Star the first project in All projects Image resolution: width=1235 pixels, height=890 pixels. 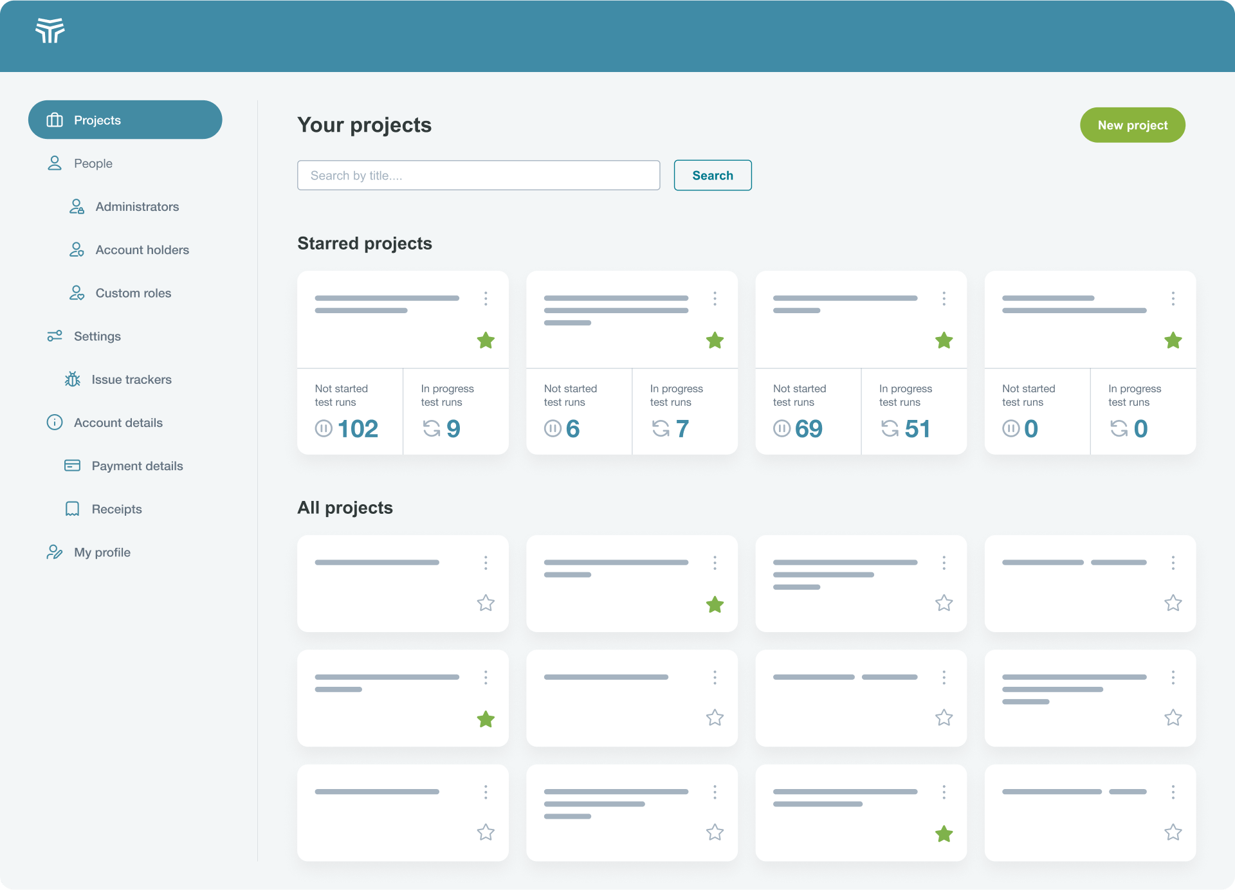tap(486, 603)
